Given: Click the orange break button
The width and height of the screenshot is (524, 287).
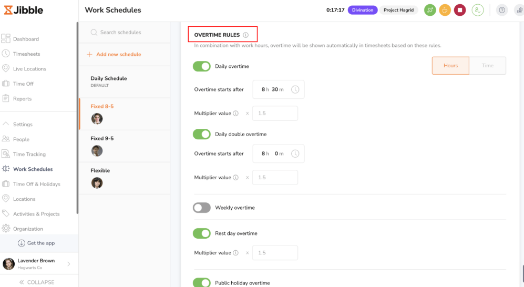Looking at the screenshot, I should [445, 10].
